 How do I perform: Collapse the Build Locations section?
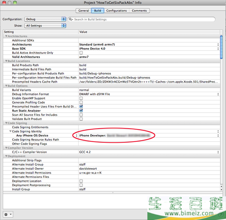pyautogui.click(x=6, y=61)
